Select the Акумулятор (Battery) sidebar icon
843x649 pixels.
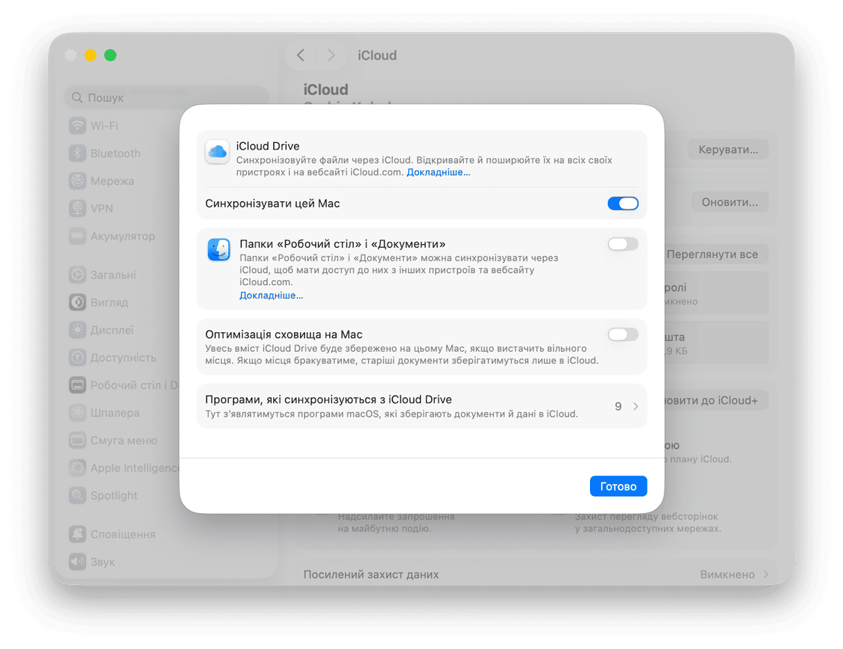(x=78, y=236)
